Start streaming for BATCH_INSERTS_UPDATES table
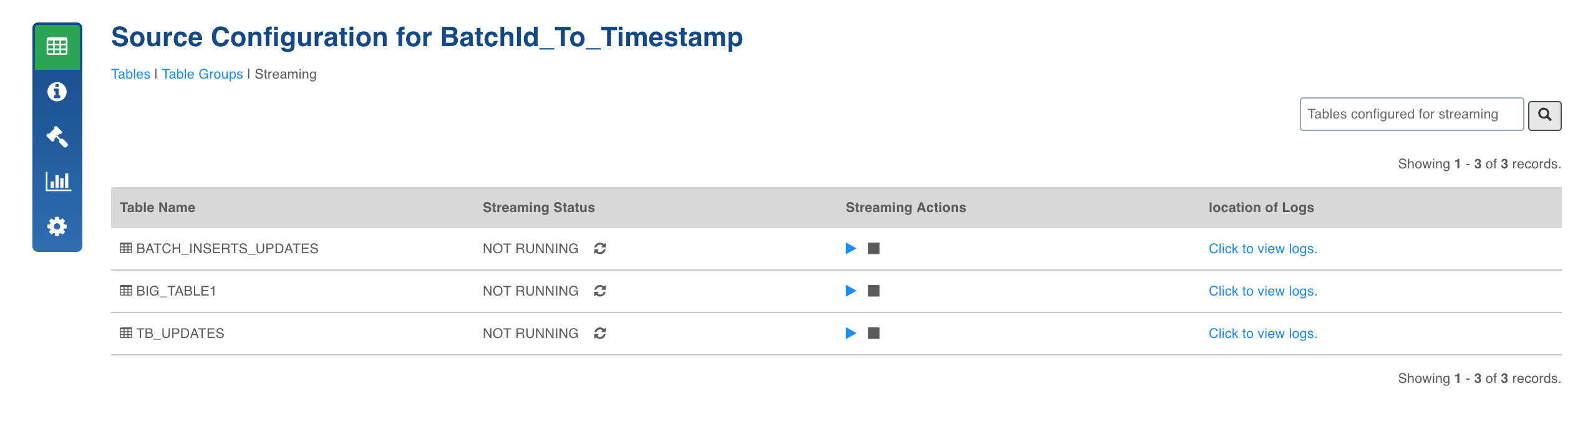The image size is (1593, 429). (x=850, y=249)
